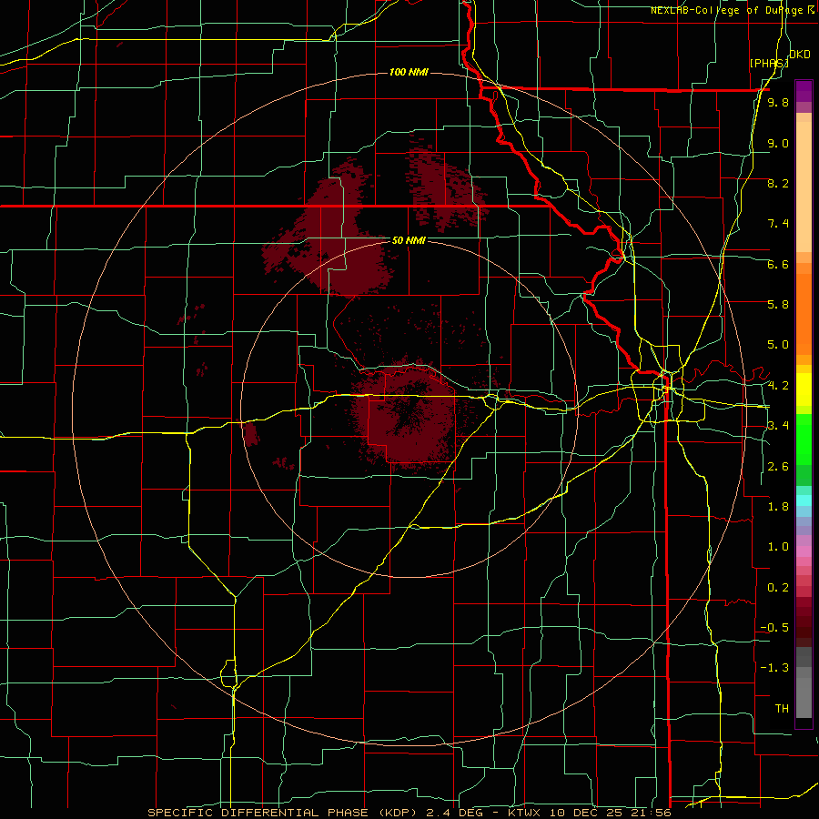Select the 0.2 value on the color scale

[x=778, y=588]
